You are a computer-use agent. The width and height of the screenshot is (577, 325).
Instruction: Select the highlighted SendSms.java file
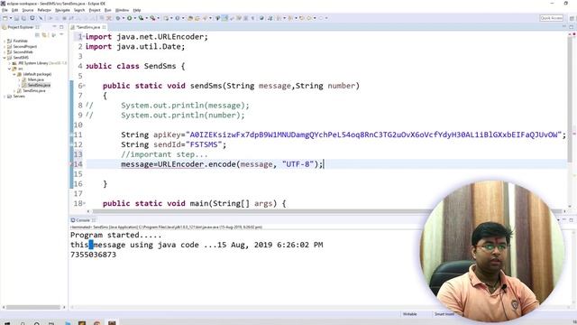click(x=39, y=85)
